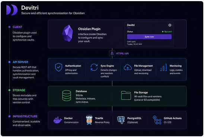Select the CLIENT section heading

(17, 27)
